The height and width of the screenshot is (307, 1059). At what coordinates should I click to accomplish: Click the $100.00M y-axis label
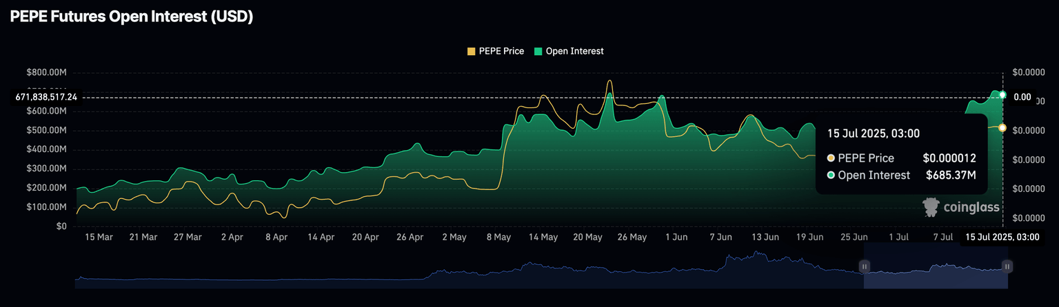[x=46, y=207]
